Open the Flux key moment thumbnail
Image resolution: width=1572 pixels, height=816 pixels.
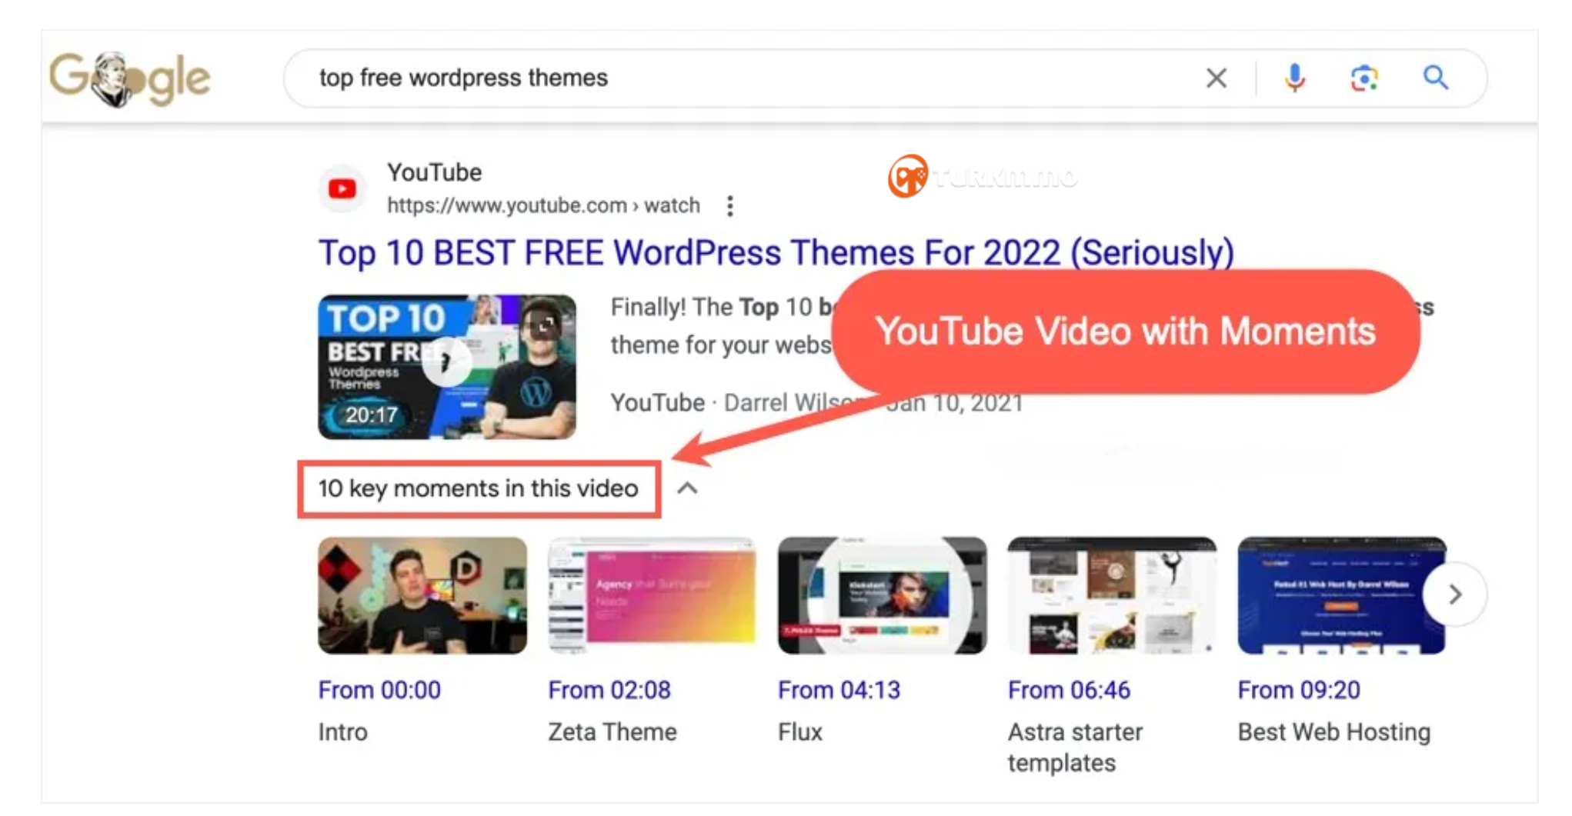882,595
